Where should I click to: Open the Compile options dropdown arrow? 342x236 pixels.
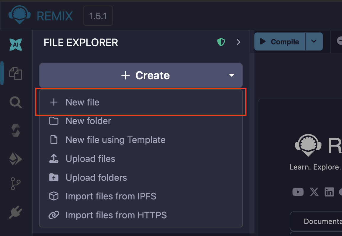[x=314, y=42]
